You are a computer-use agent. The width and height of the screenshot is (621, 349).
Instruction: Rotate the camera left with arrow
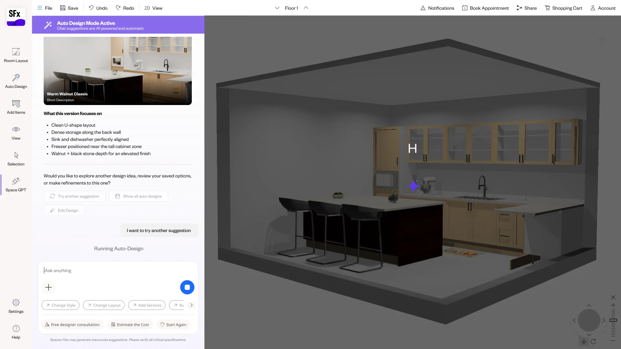click(574, 320)
